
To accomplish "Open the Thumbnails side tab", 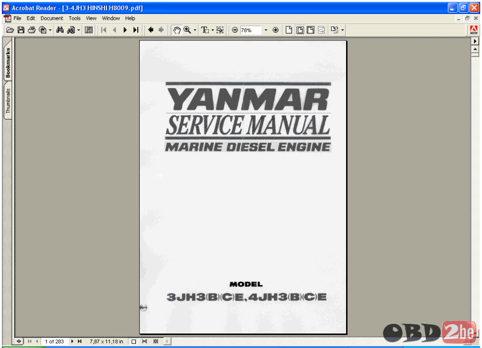I will [8, 101].
